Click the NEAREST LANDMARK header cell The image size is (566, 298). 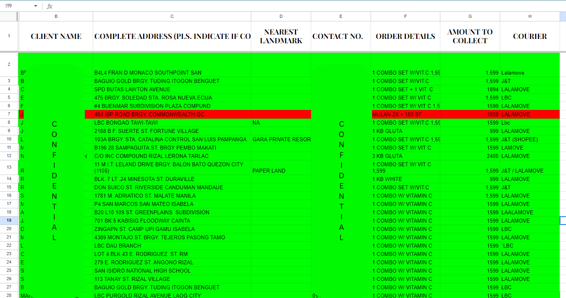pos(281,36)
